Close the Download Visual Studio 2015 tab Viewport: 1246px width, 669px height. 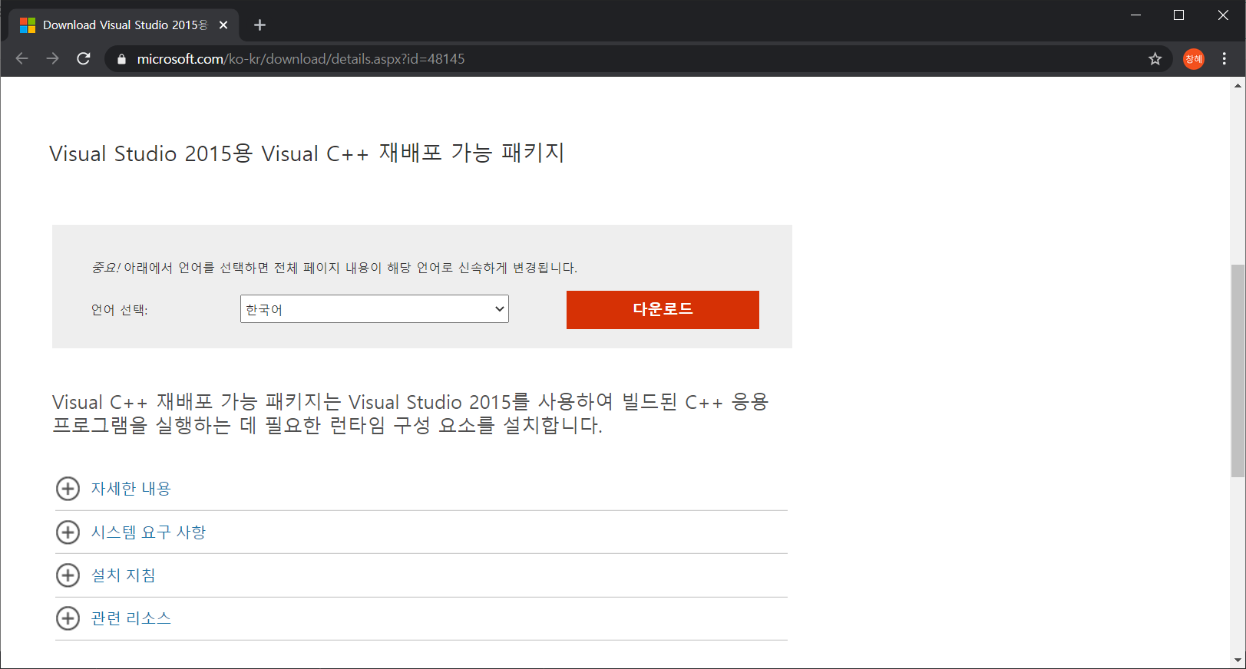point(223,25)
